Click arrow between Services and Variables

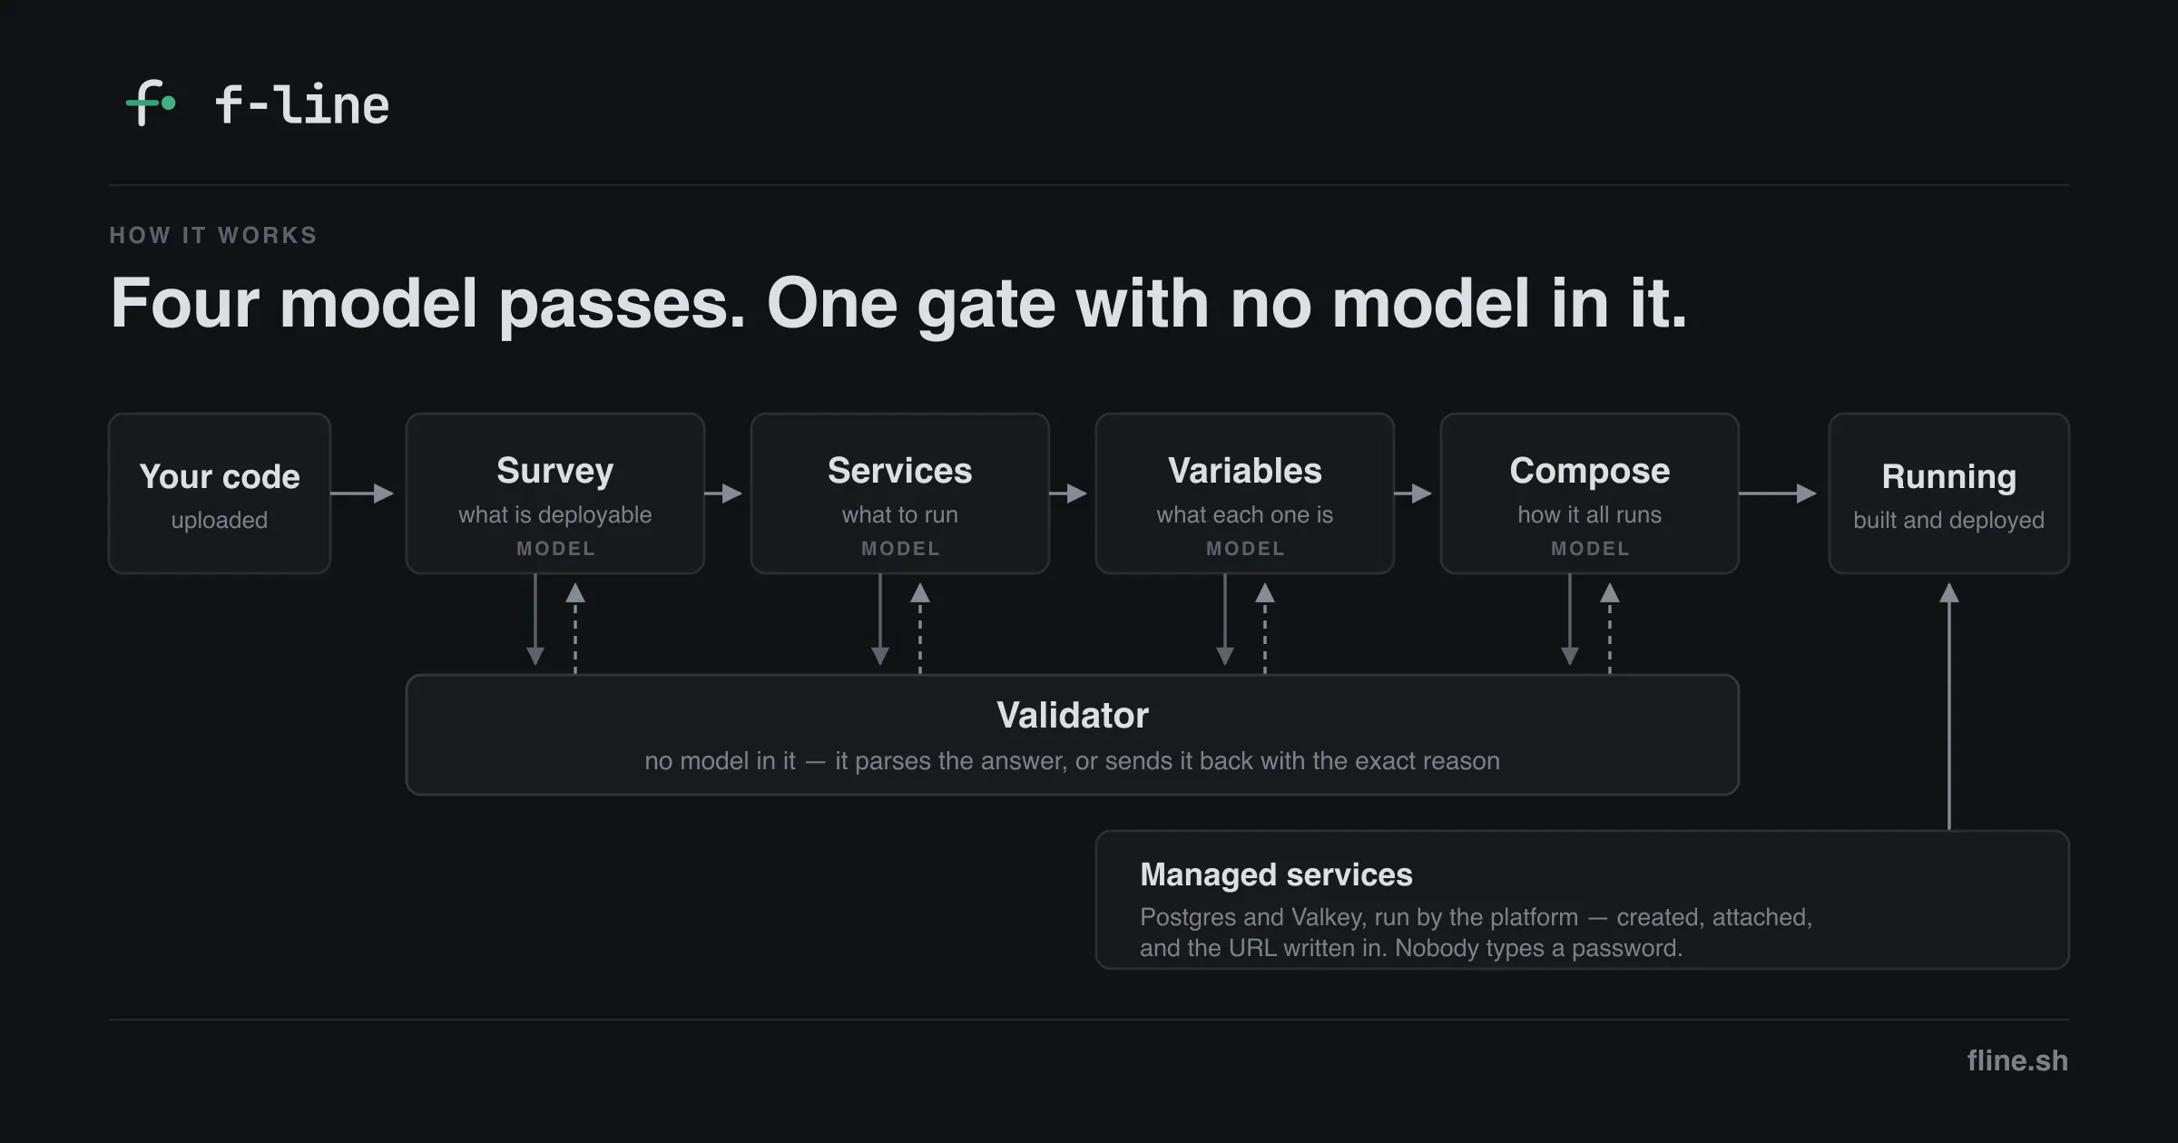[1068, 493]
